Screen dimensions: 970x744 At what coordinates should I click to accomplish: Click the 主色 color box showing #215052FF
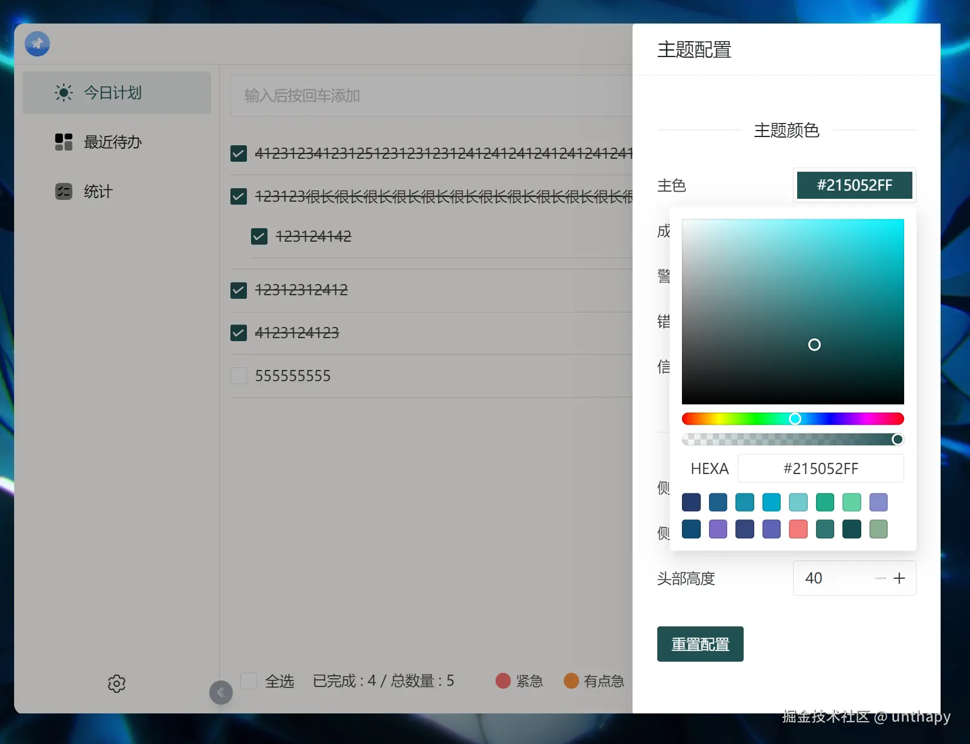click(855, 185)
